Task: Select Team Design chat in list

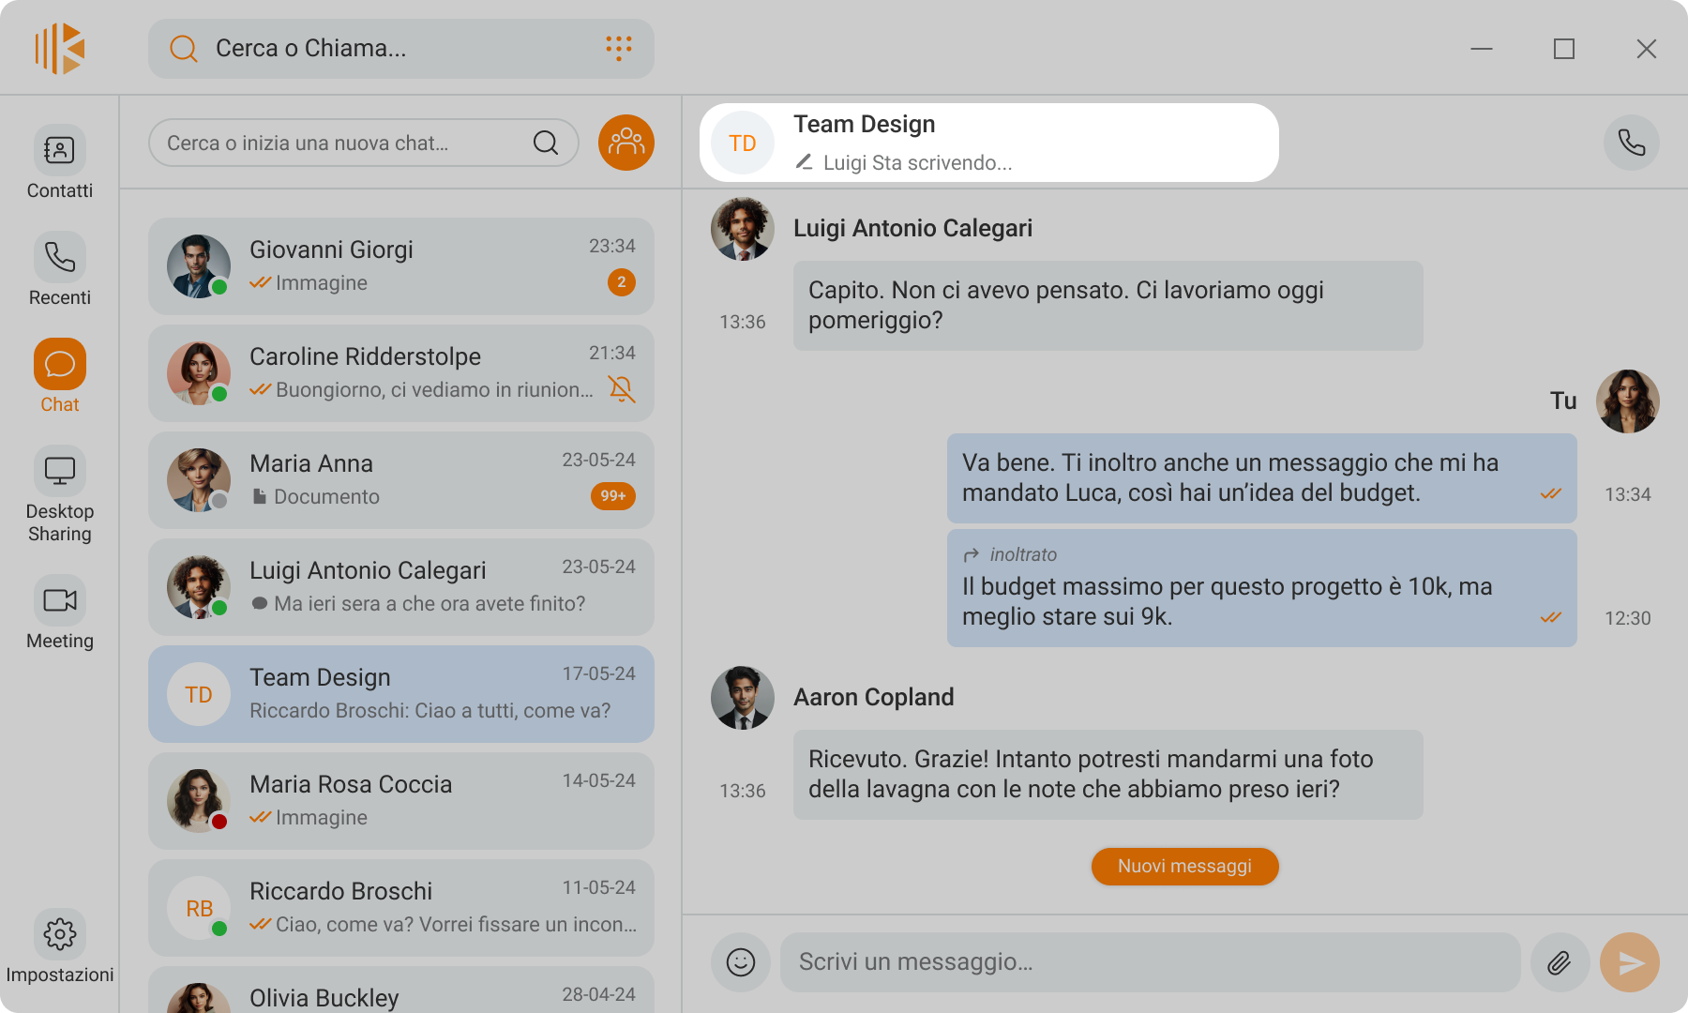Action: (x=401, y=694)
